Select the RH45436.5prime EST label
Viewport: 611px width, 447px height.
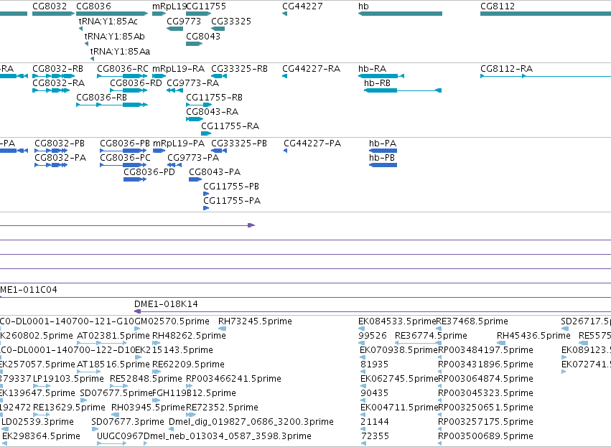pos(533,336)
